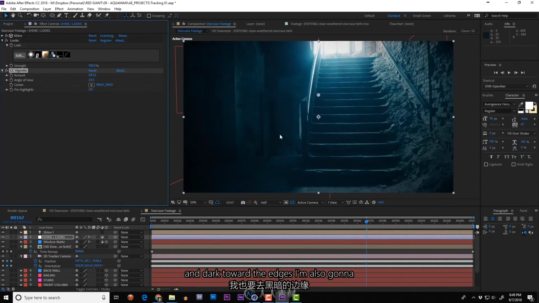The width and height of the screenshot is (539, 303).
Task: Select the Puppet Pin tool
Action: (107, 15)
